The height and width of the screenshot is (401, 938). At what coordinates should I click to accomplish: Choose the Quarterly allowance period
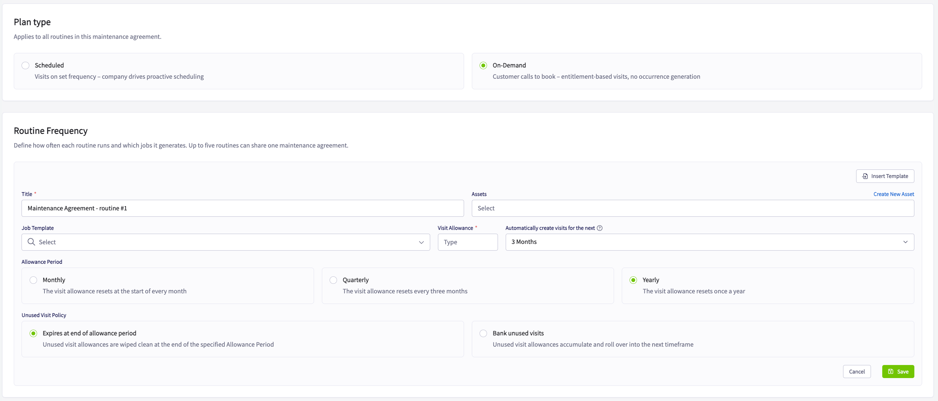click(333, 280)
